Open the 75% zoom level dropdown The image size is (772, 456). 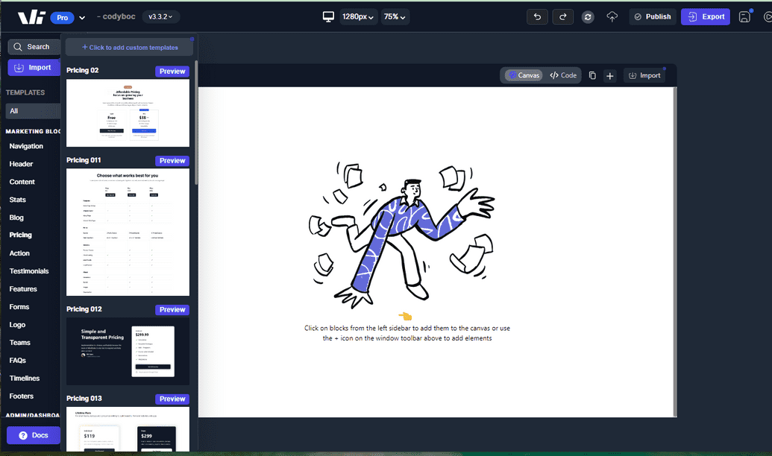coord(395,16)
